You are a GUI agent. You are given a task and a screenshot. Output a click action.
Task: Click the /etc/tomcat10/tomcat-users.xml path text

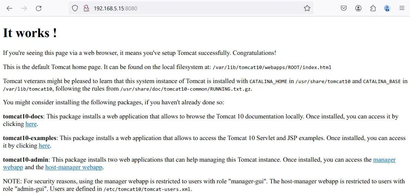[147, 189]
